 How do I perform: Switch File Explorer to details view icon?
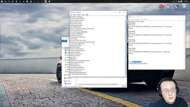(x=123, y=86)
